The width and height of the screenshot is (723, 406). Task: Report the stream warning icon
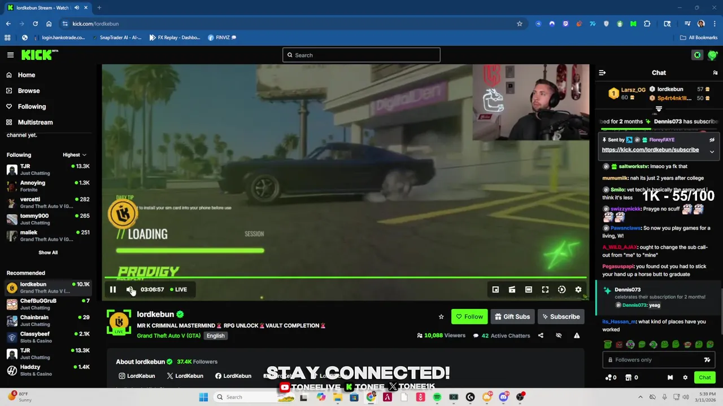pos(577,336)
